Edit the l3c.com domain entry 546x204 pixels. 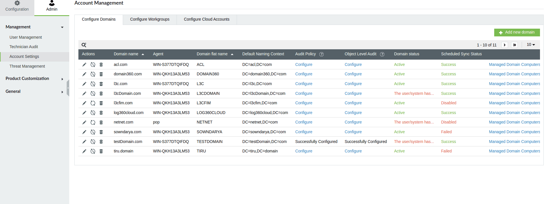(x=84, y=84)
